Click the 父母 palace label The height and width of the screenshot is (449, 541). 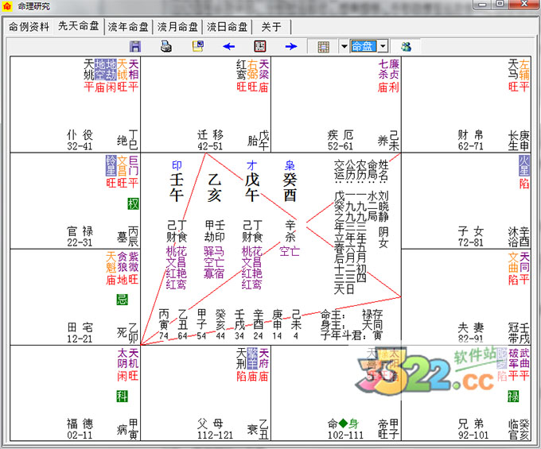(x=210, y=424)
